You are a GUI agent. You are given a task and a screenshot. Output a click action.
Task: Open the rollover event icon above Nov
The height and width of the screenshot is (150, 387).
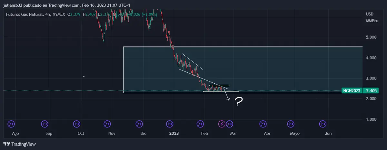[107, 124]
